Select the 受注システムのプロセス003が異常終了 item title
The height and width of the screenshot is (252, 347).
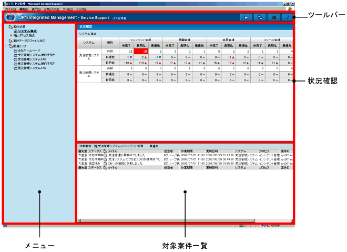click(x=135, y=159)
